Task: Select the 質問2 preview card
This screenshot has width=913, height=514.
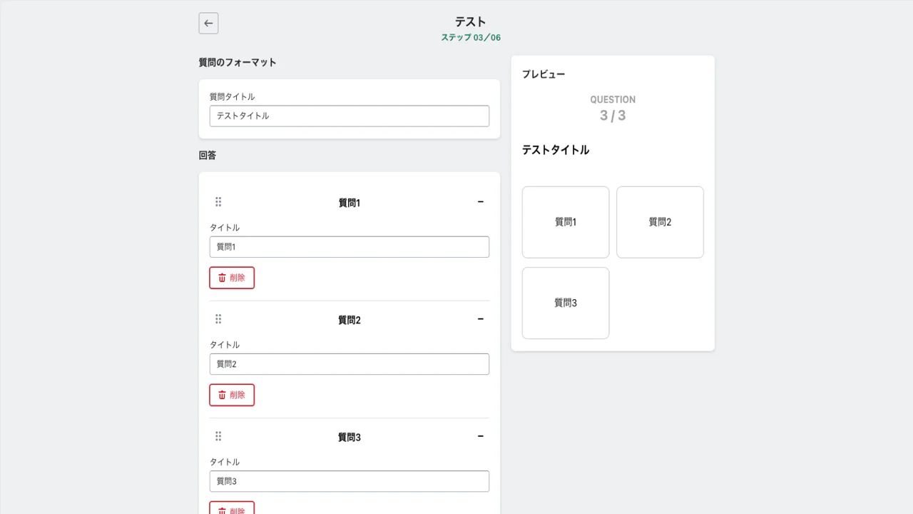Action: click(660, 222)
